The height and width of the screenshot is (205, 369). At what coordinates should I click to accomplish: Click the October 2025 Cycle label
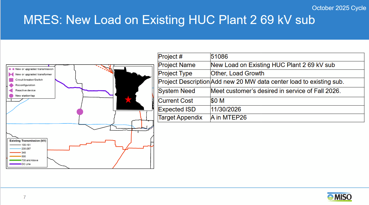339,8
